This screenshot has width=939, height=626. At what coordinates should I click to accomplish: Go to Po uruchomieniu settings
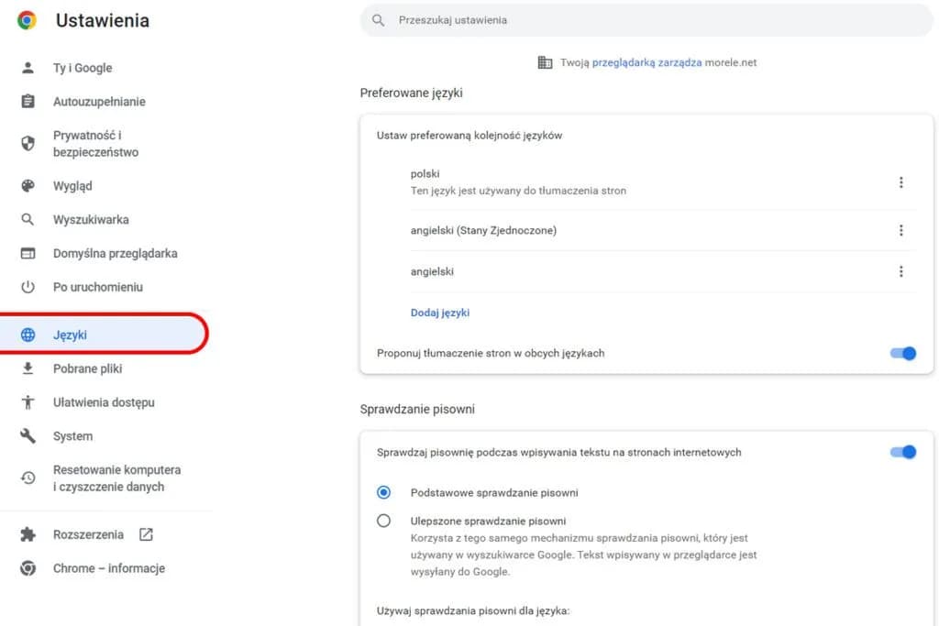coord(97,287)
